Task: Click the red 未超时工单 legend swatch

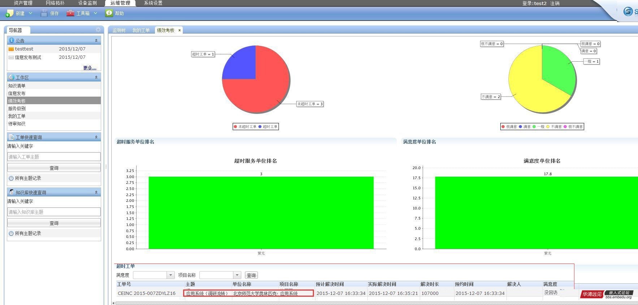Action: pos(236,127)
